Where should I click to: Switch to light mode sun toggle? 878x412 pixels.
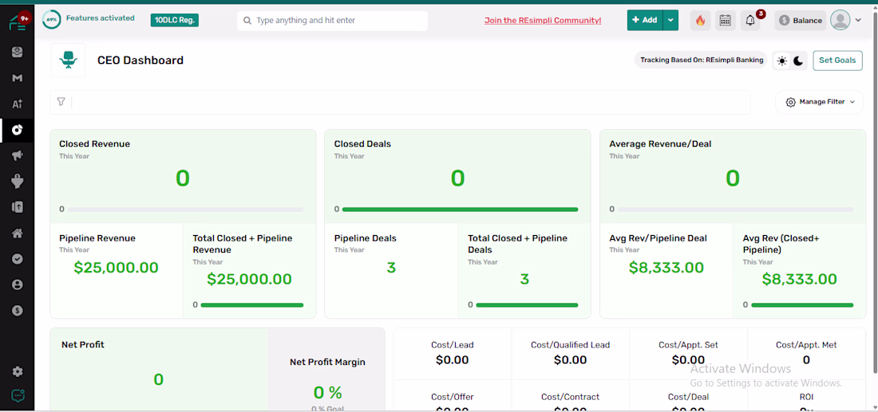coord(781,61)
